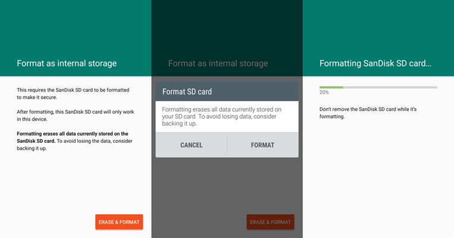Click the bold 'Formatting erases all data' warning
The height and width of the screenshot is (238, 454).
[73, 137]
